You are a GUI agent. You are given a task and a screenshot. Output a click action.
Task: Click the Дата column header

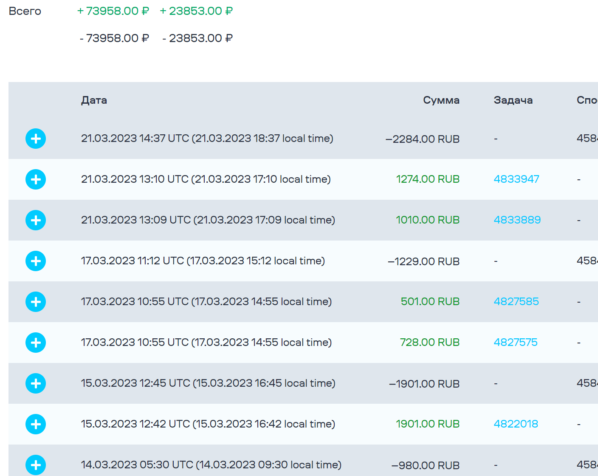[94, 100]
